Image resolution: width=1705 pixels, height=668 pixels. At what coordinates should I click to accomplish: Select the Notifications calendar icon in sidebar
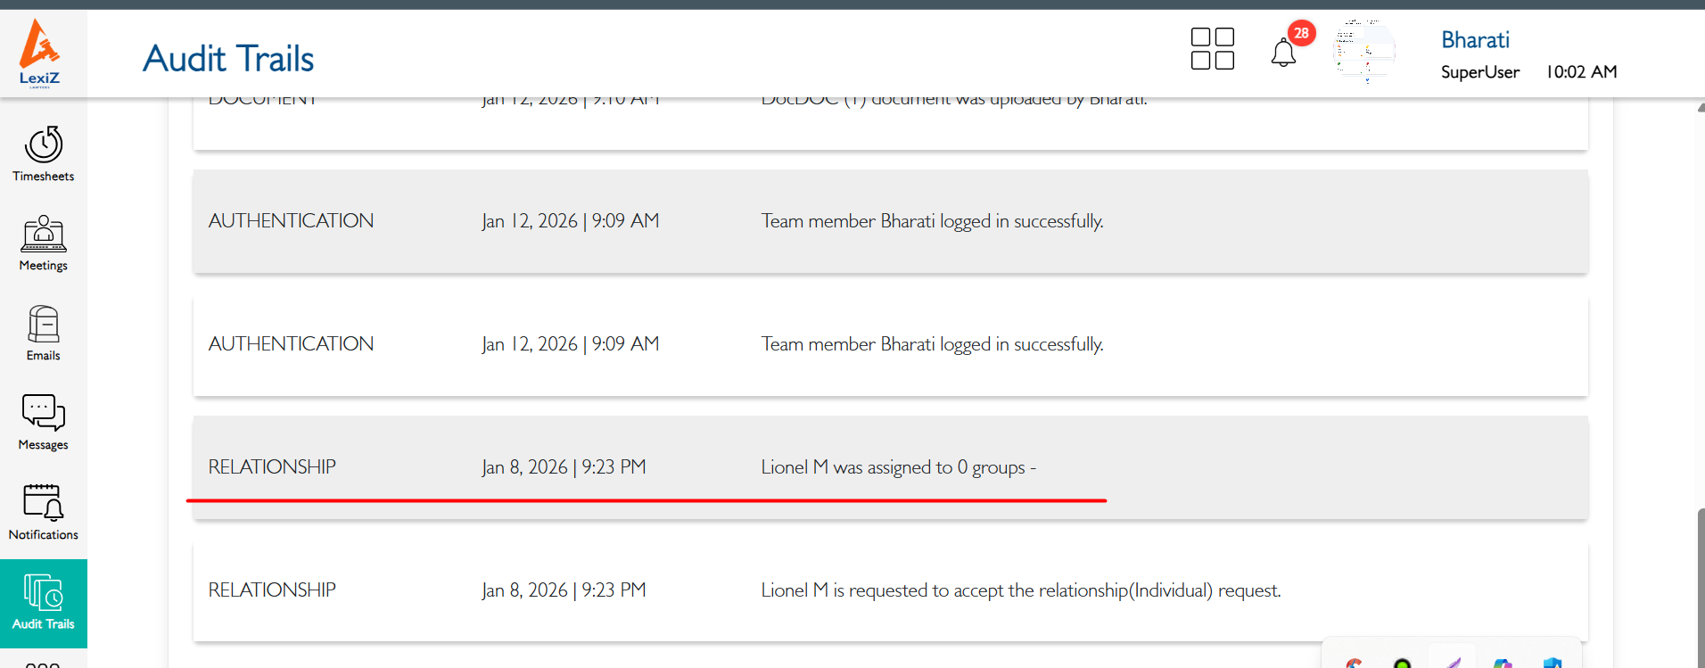(43, 512)
